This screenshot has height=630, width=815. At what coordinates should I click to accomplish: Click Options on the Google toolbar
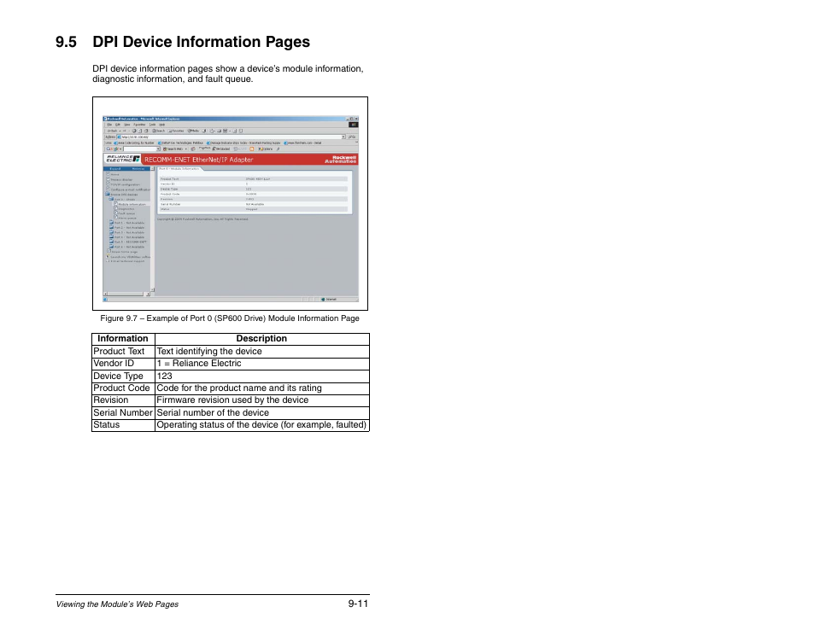pos(265,149)
